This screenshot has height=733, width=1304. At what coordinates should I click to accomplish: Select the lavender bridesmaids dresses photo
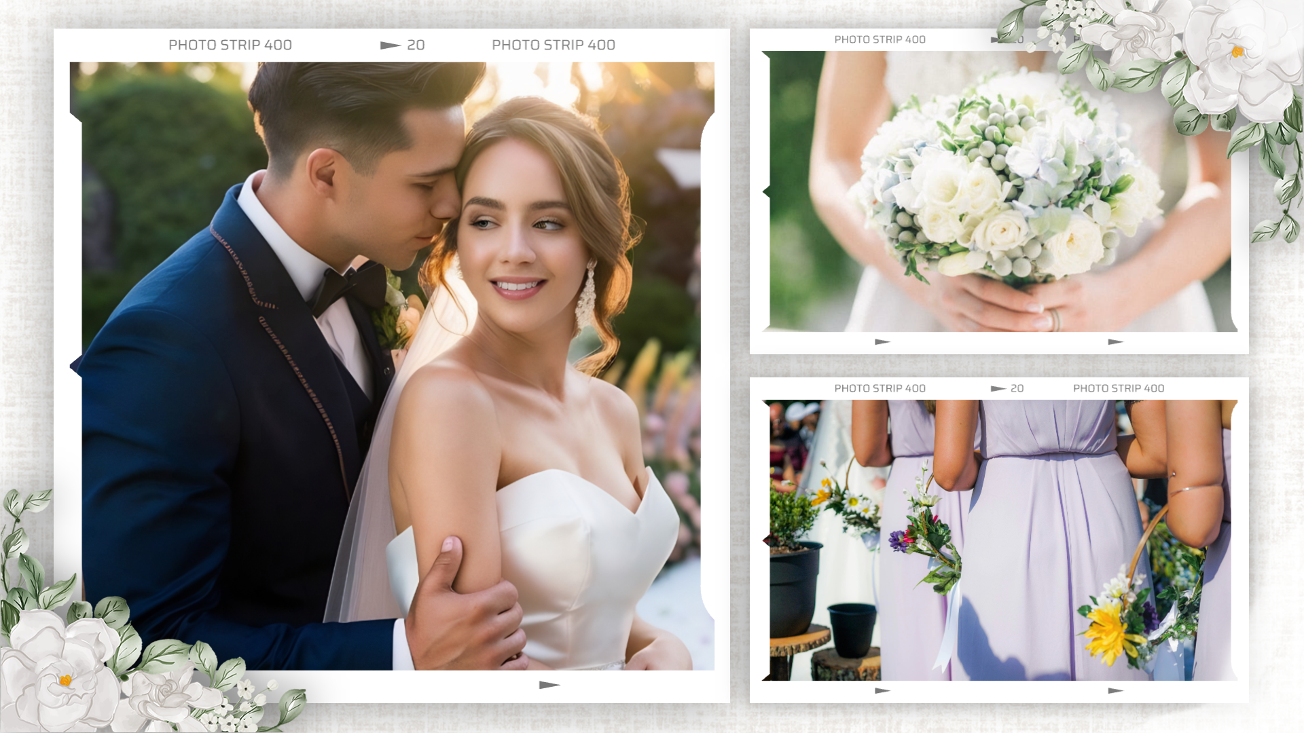coord(998,540)
